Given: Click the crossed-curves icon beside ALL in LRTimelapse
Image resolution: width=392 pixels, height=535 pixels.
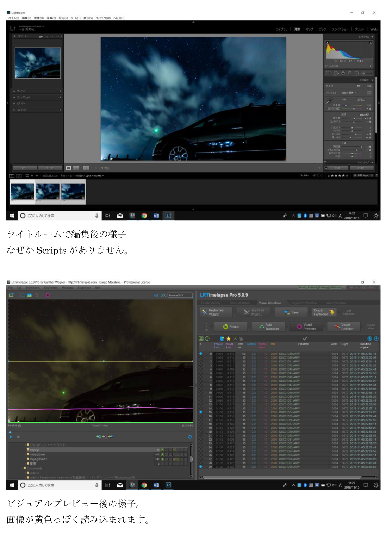Looking at the screenshot, I should pyautogui.click(x=163, y=295).
